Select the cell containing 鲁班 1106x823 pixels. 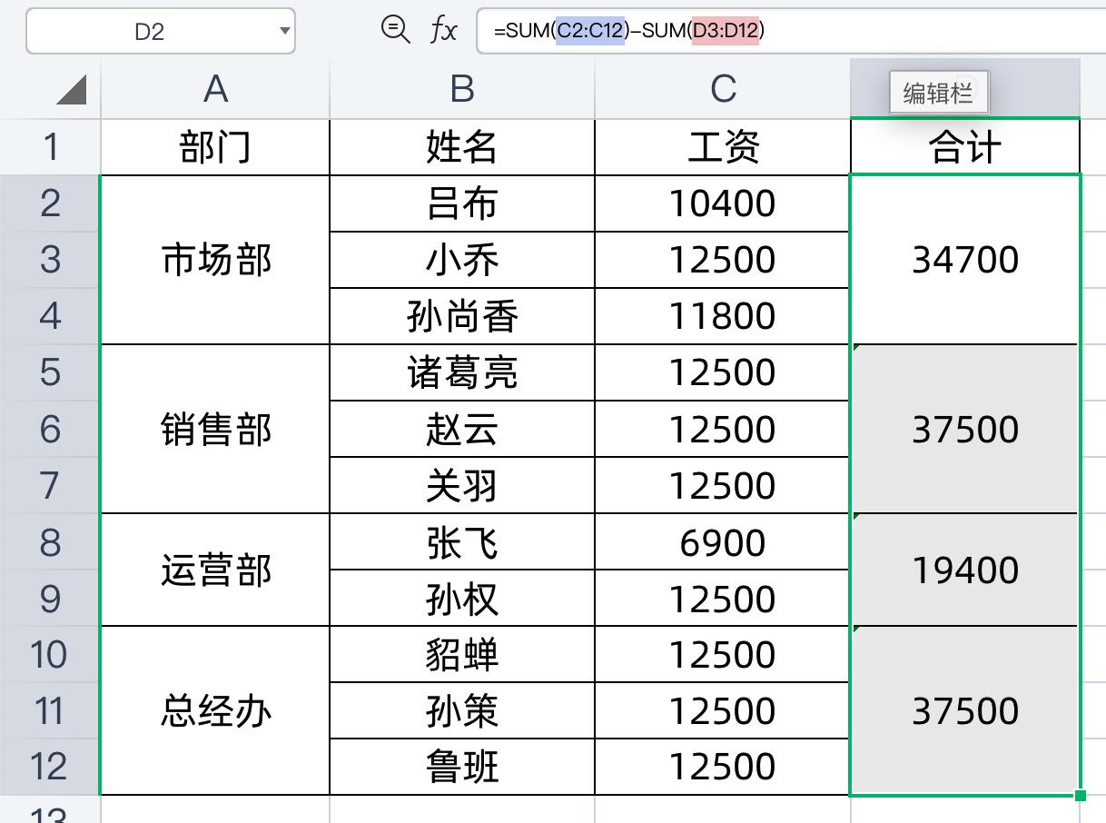[x=463, y=766]
